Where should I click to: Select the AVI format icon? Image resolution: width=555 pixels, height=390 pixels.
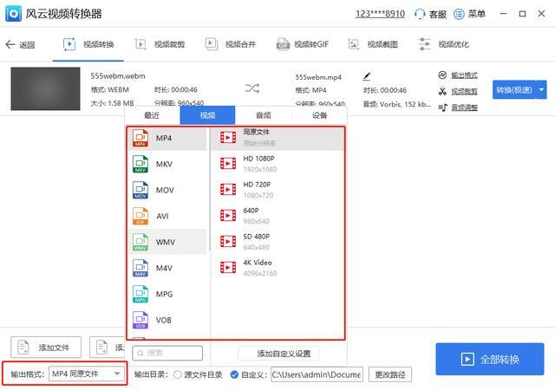(x=140, y=216)
